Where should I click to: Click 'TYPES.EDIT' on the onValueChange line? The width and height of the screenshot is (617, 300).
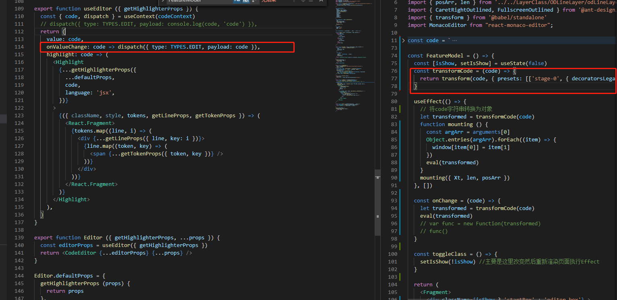click(x=186, y=47)
